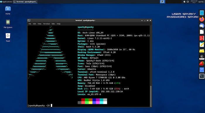The image size is (205, 113).
Task: Click the green color block in the palette
Action: (87, 100)
